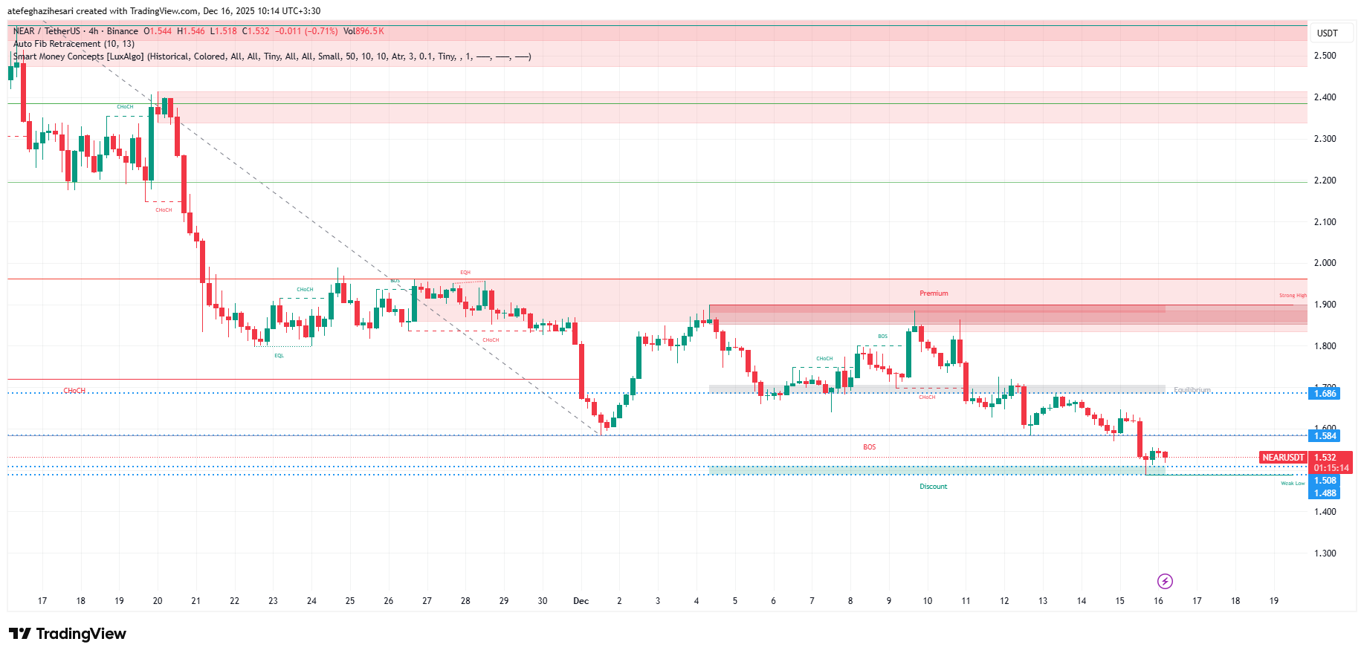Click the red NEARUSDT symbol price tag
Screen dimensions: 1364x656
[1283, 458]
